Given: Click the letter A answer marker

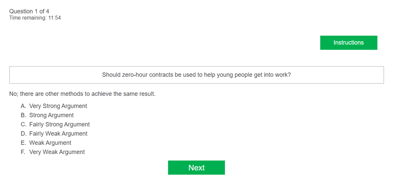Looking at the screenshot, I should tap(23, 106).
